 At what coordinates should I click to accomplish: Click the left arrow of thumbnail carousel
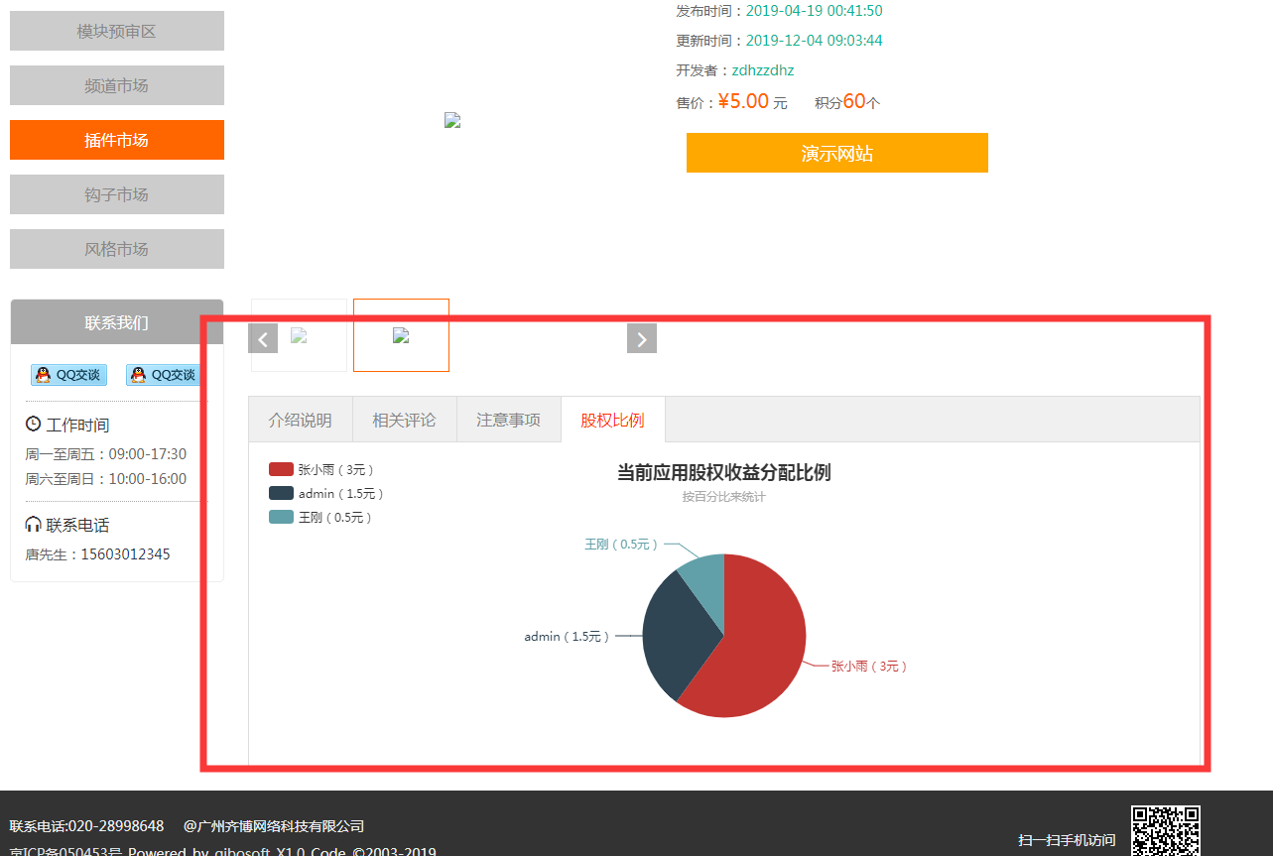point(263,338)
